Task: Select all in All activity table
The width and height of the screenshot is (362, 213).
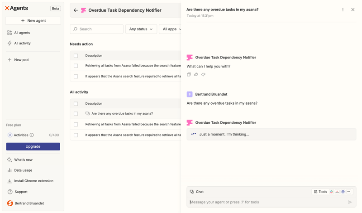Action: (76, 104)
